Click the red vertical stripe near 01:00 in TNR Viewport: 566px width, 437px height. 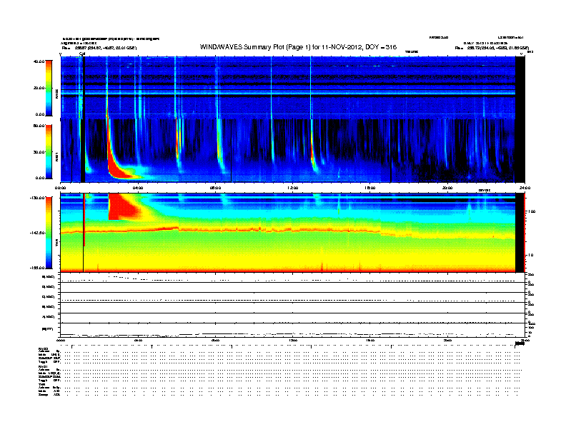pyautogui.click(x=84, y=220)
